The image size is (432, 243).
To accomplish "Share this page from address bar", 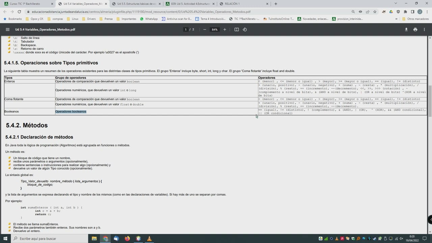I will 368,11.
